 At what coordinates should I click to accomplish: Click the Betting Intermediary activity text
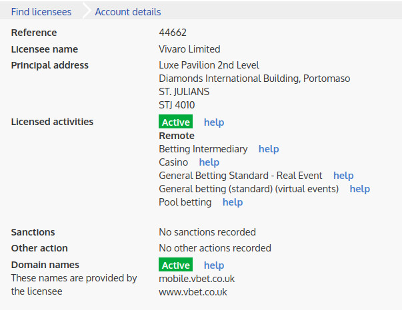(203, 149)
